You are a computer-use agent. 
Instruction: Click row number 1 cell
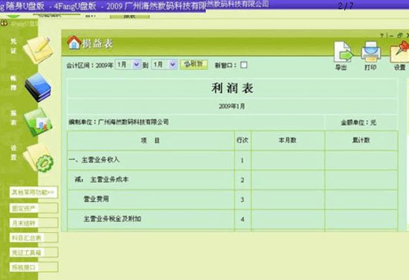[242, 160]
